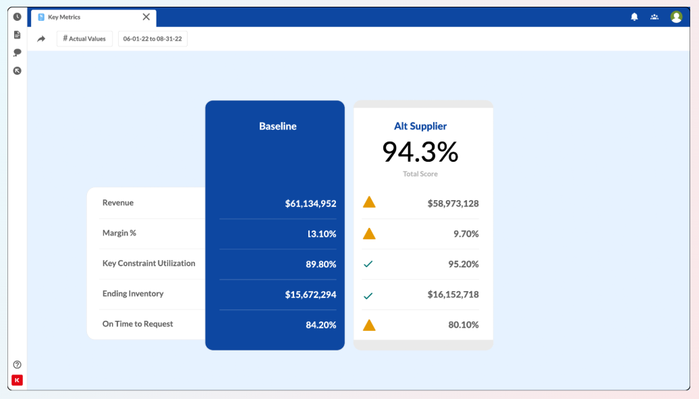The width and height of the screenshot is (699, 399).
Task: Select the Baseline scenario card
Action: point(277,126)
